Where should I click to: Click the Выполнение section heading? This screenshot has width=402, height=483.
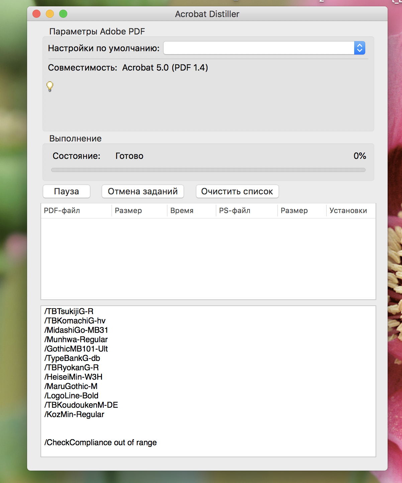pos(76,138)
